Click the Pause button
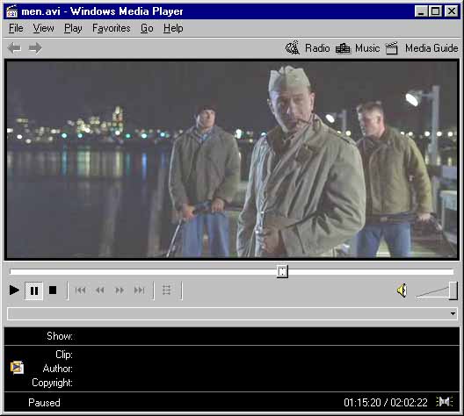Image resolution: width=464 pixels, height=416 pixels. (x=34, y=290)
